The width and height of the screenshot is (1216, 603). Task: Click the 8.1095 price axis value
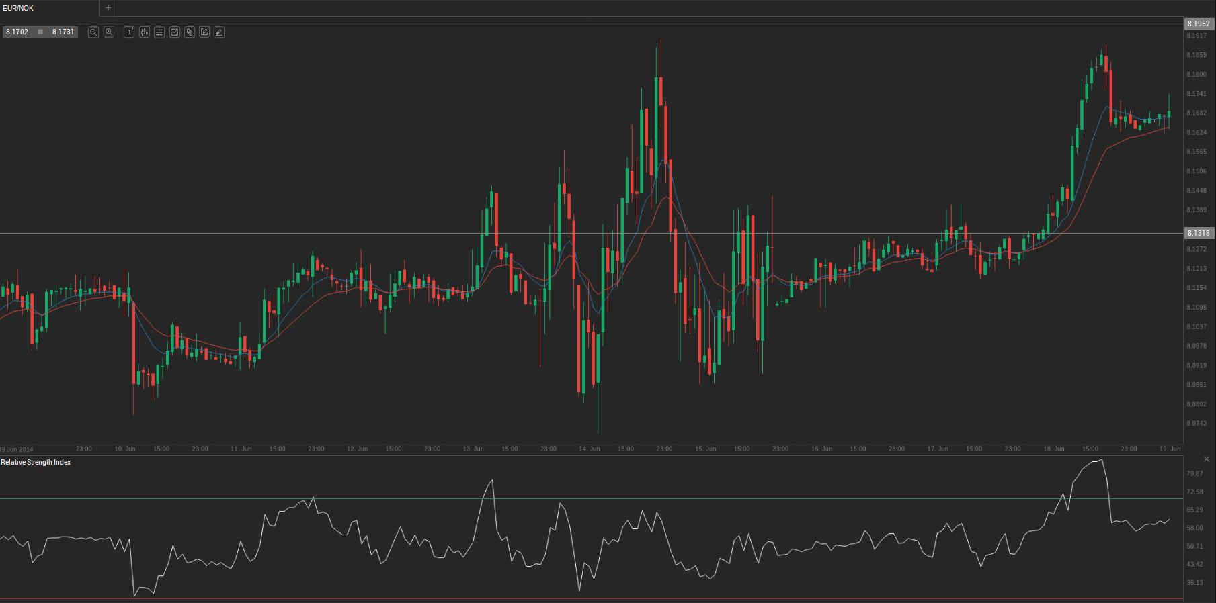click(1197, 308)
